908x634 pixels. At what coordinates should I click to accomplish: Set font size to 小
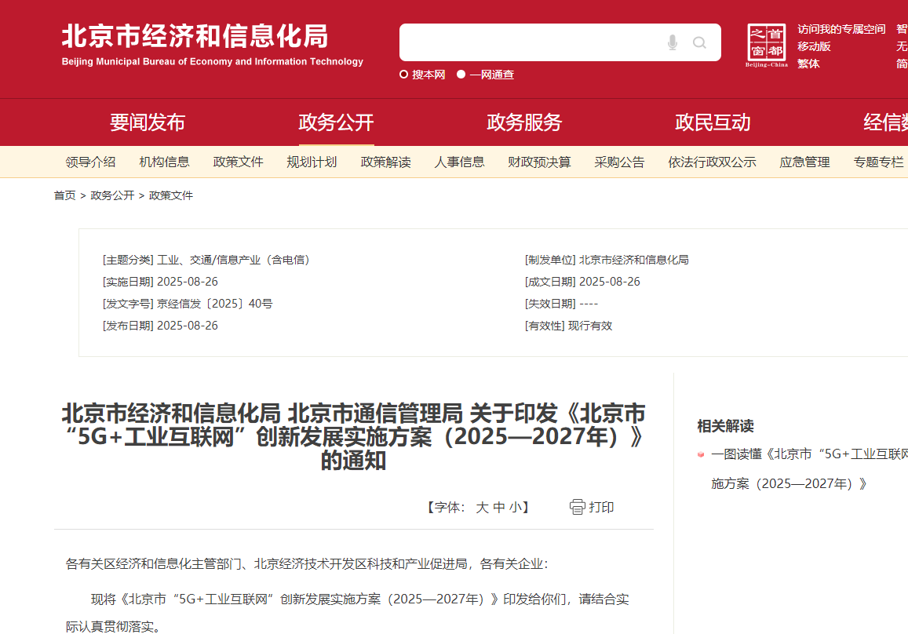(x=515, y=508)
